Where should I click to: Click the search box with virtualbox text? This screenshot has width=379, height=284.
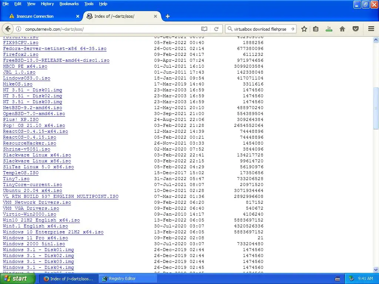(261, 29)
